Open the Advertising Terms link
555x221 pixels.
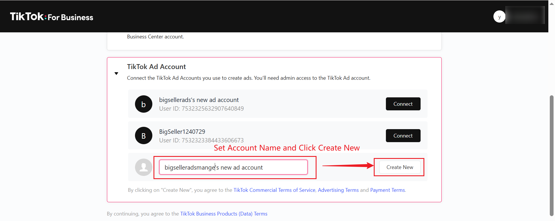pyautogui.click(x=338, y=190)
